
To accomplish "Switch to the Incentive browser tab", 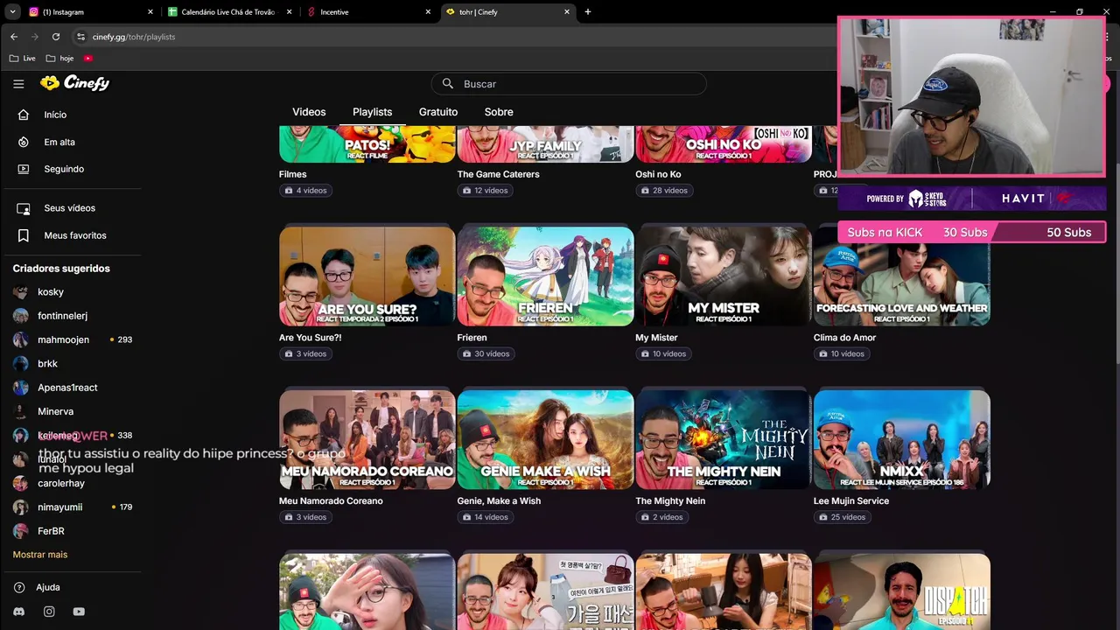I will pos(367,12).
